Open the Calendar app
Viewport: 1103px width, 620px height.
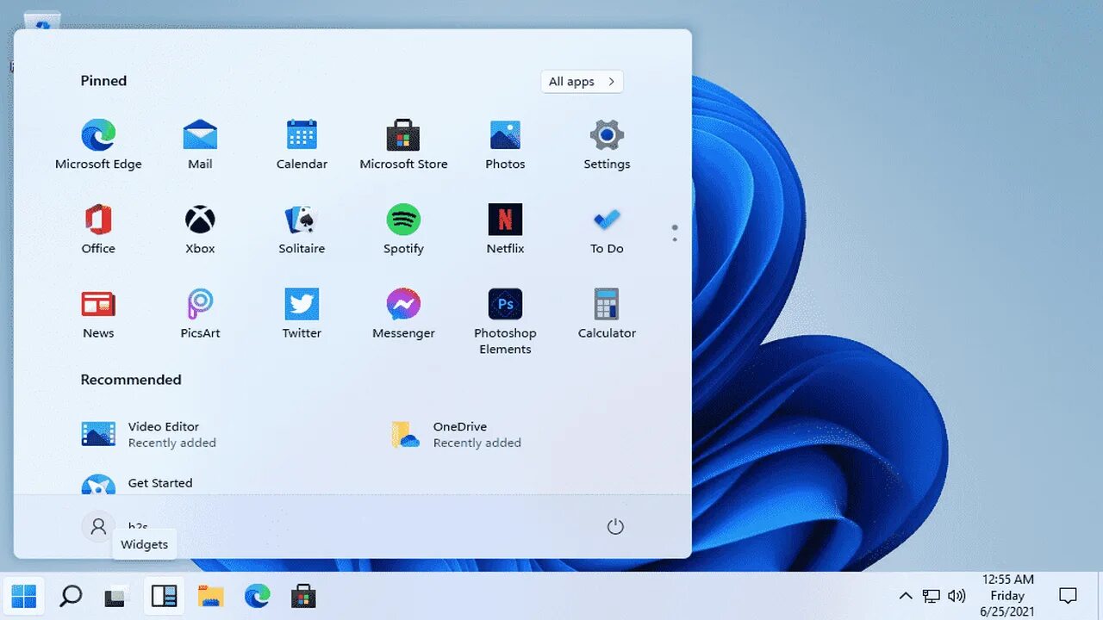(x=302, y=145)
